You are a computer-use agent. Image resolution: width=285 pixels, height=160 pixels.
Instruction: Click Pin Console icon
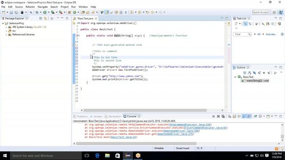255,116
